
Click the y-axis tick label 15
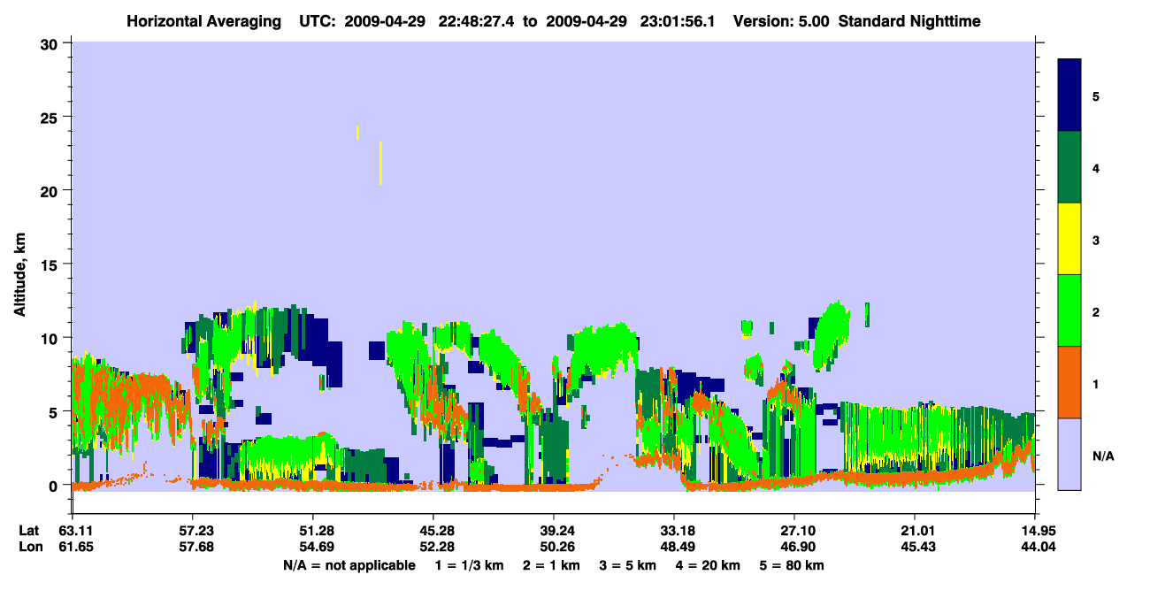click(x=51, y=264)
